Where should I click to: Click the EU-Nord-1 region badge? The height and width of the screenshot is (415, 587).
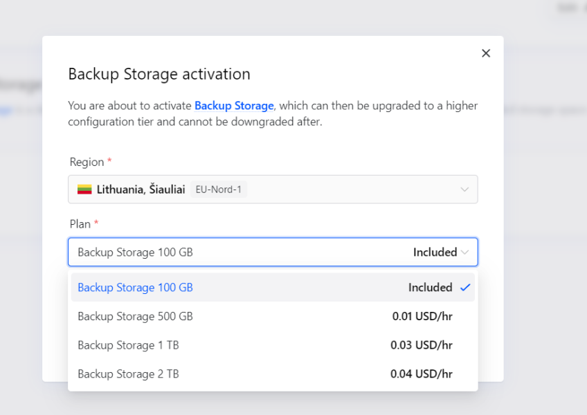coord(219,189)
